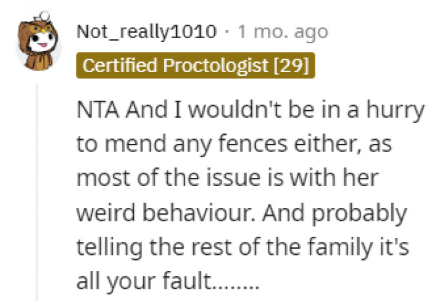Image resolution: width=432 pixels, height=301 pixels.
Task: Collapse the comment using the thread line
Action: click(x=37, y=193)
